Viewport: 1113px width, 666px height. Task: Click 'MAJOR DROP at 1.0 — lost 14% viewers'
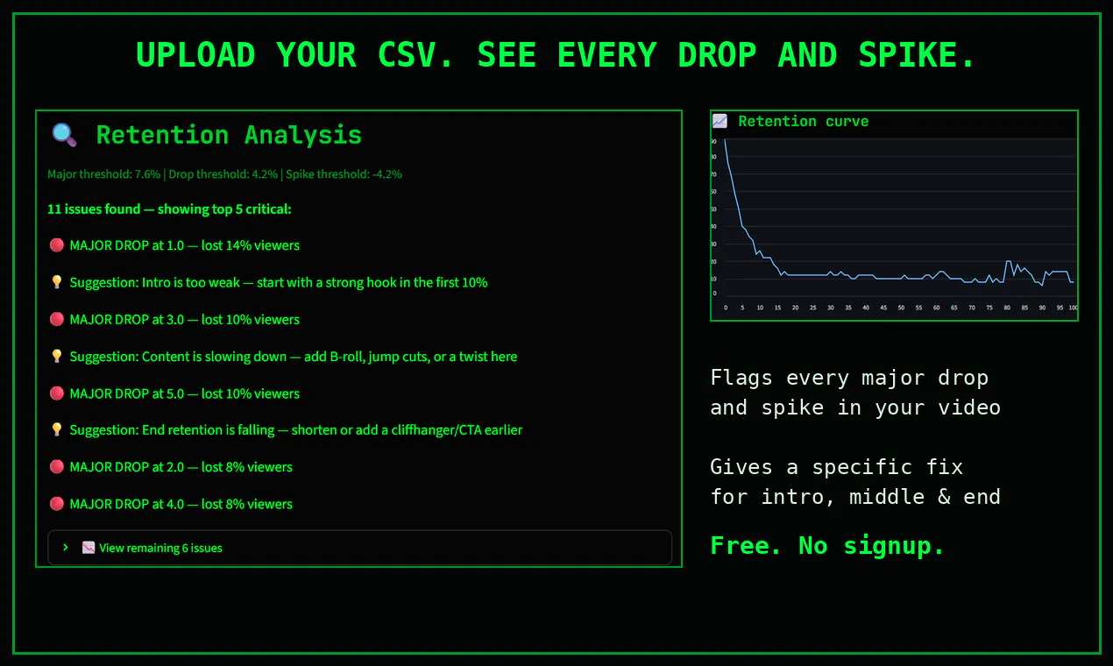pos(185,245)
